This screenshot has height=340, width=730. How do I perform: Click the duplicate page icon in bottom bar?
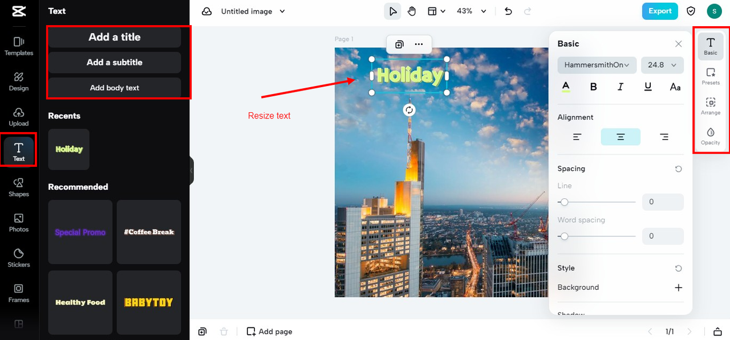click(x=202, y=331)
